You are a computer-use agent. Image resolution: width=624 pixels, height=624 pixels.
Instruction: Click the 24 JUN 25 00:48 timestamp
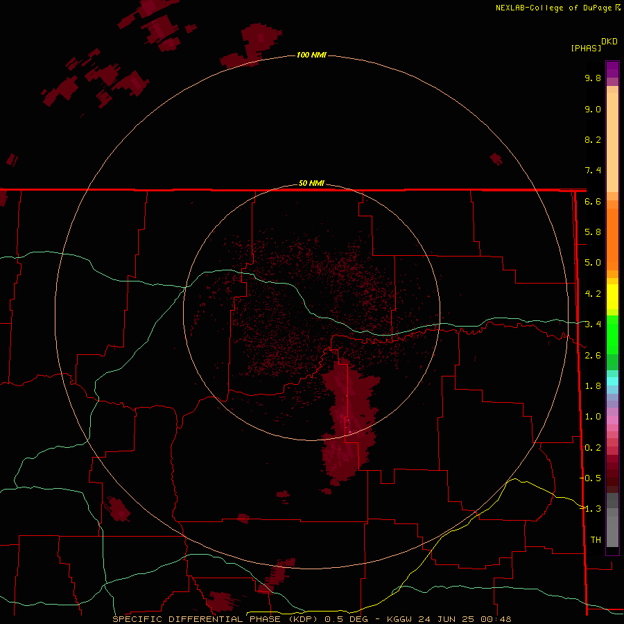465,619
